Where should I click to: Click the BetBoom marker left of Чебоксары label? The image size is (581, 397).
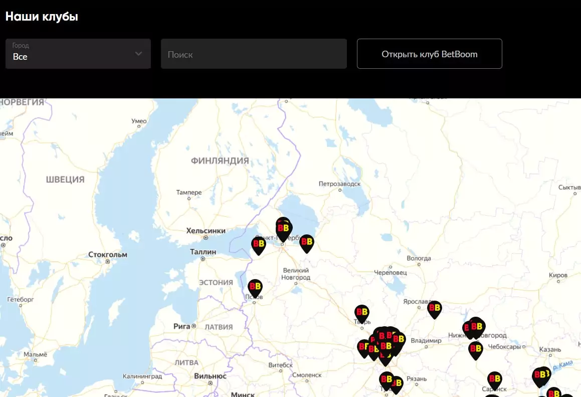click(476, 351)
